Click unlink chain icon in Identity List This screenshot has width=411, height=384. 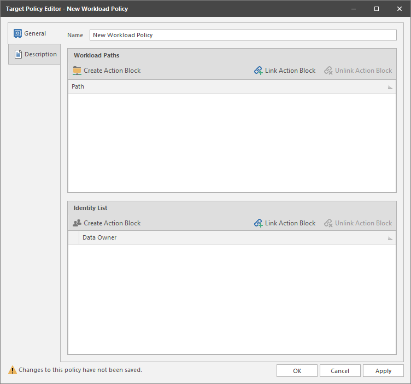[x=328, y=223]
